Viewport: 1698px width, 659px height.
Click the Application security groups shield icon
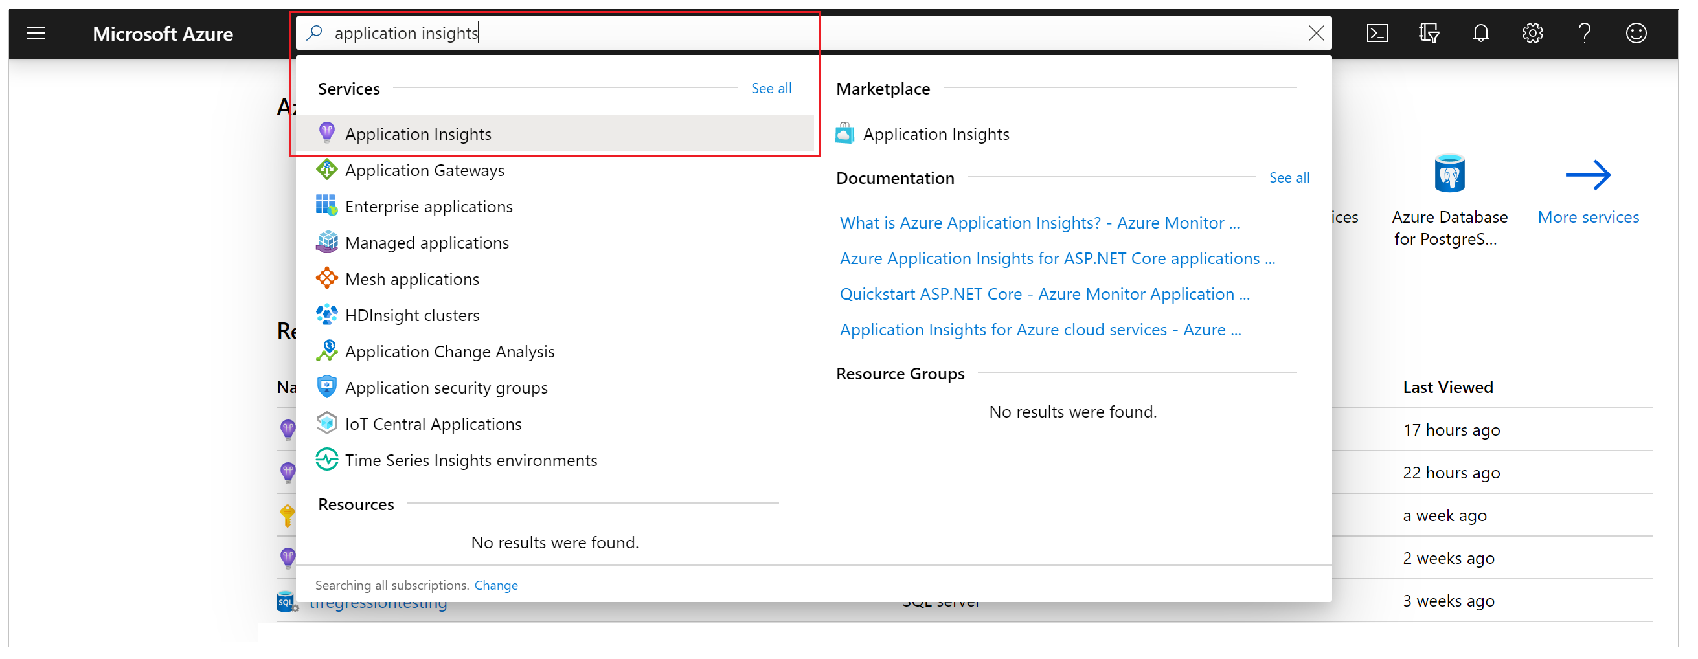pyautogui.click(x=326, y=387)
